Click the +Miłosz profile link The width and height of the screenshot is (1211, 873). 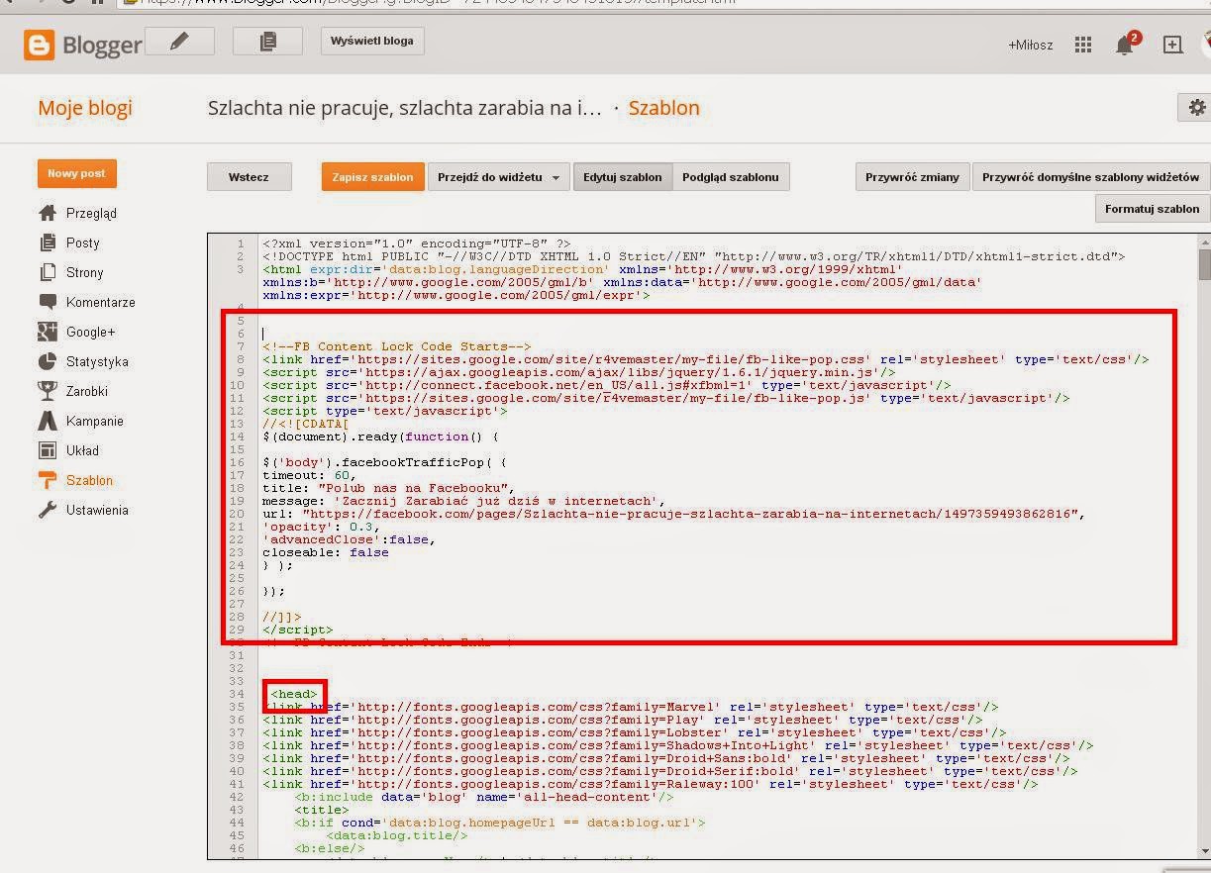[x=1031, y=46]
